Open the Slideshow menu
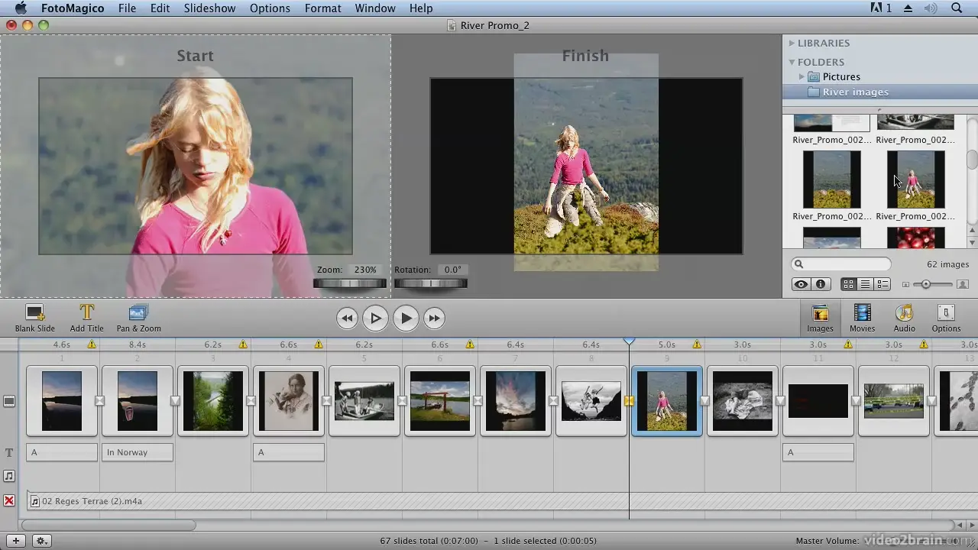 click(209, 8)
